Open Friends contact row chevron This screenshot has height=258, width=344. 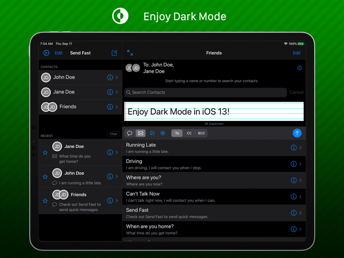click(x=117, y=107)
